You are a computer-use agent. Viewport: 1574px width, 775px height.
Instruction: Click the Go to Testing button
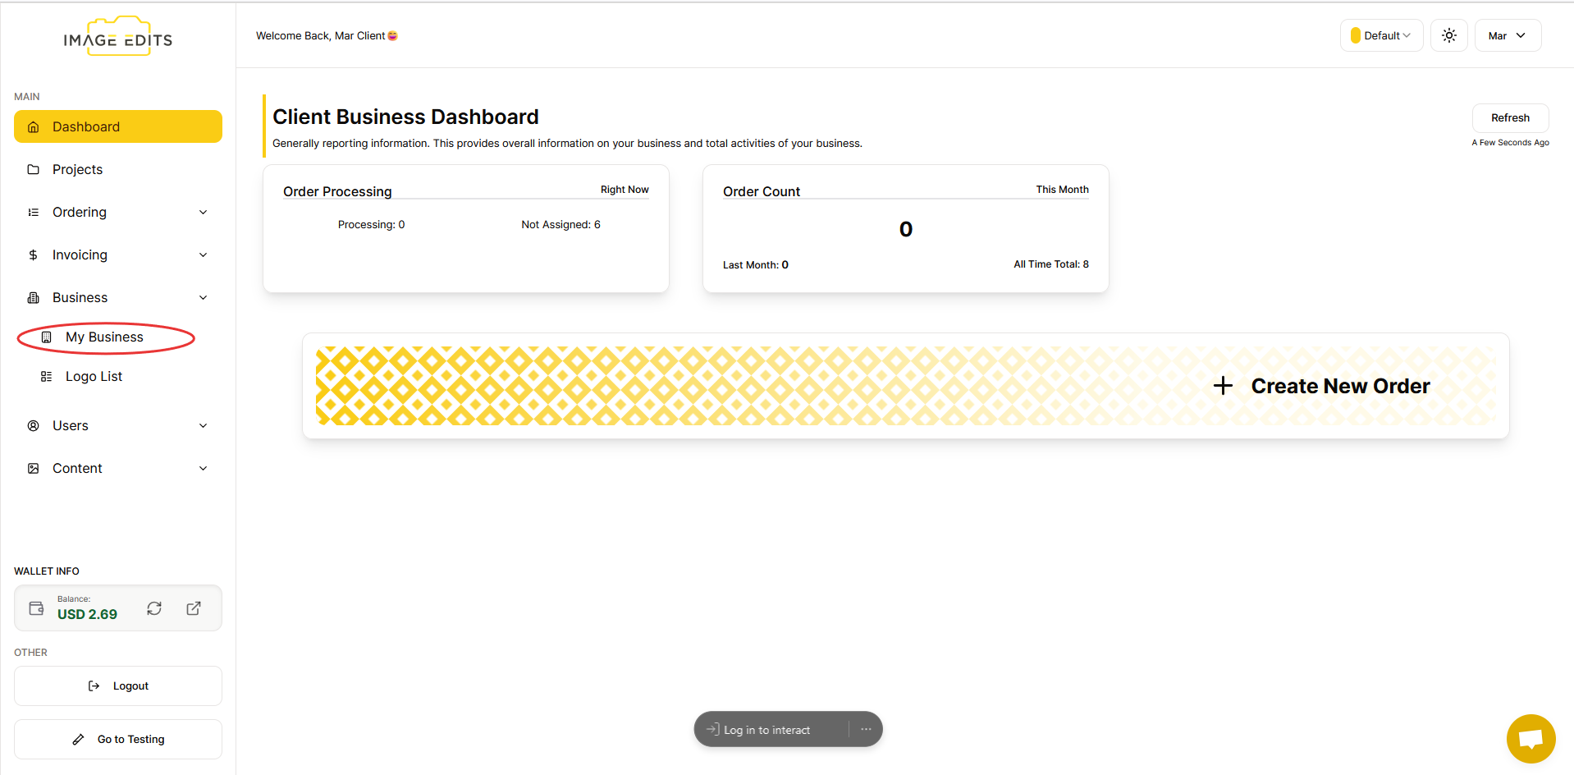118,739
